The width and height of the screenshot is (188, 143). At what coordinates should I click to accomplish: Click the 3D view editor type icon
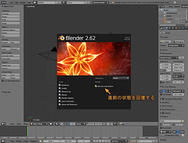4,124
